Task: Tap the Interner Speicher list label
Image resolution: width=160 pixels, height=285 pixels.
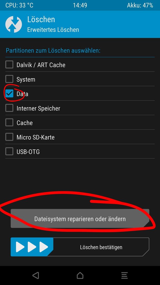Action: 38,108
